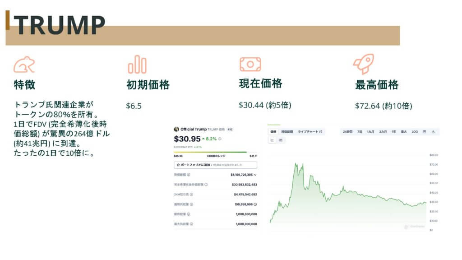Viewport: 462px width, 260px height.
Task: Click the info icon beside 完全希薄化後時価総額
Action: click(206, 185)
